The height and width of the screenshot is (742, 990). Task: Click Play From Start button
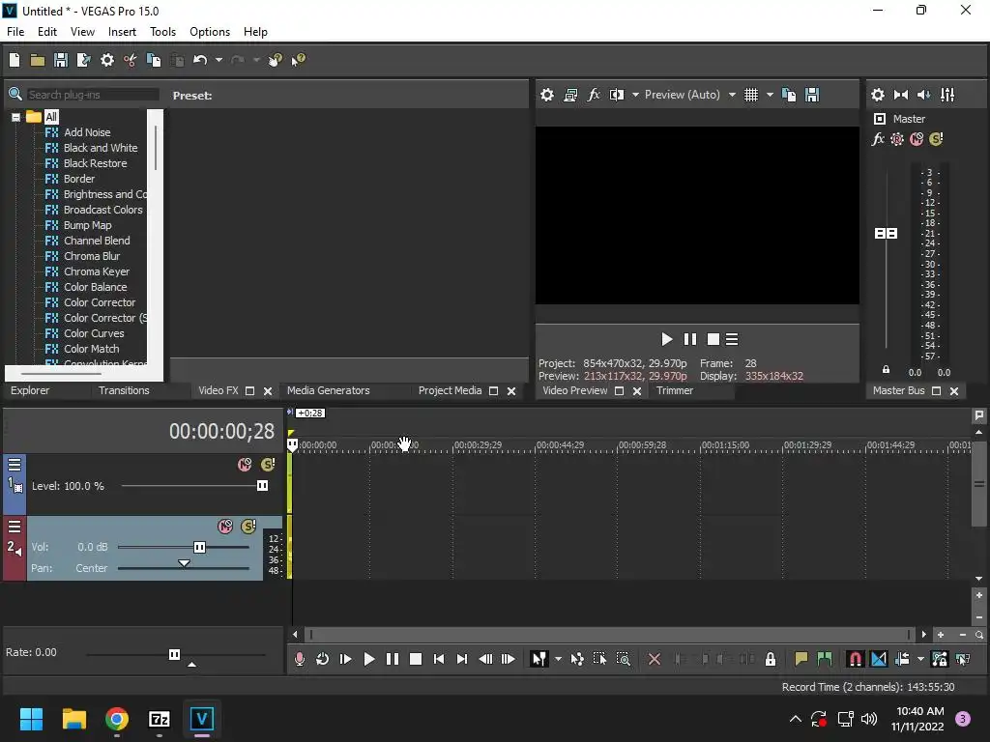point(345,659)
